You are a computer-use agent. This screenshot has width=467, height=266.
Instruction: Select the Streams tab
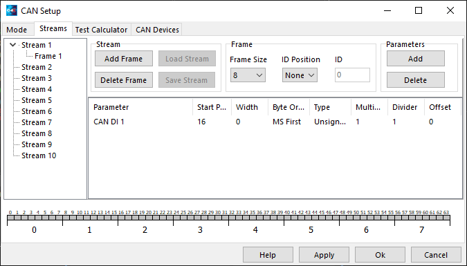point(53,29)
